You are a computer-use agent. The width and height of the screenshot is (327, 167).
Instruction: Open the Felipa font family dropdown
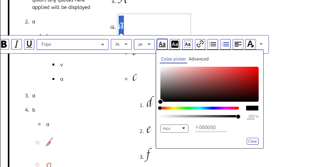pos(73,44)
